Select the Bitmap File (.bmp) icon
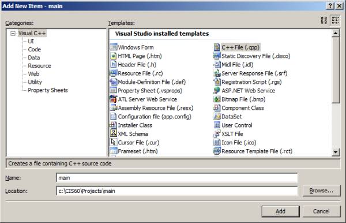This screenshot has height=223, width=346. (217, 99)
